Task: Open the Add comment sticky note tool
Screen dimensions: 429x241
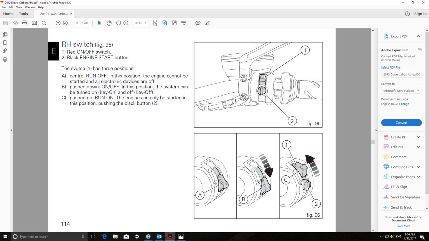Action: [x=198, y=23]
